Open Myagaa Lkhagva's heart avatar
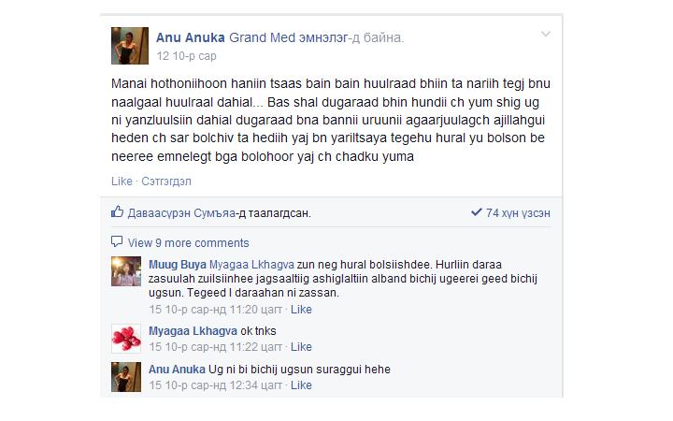 coord(126,338)
